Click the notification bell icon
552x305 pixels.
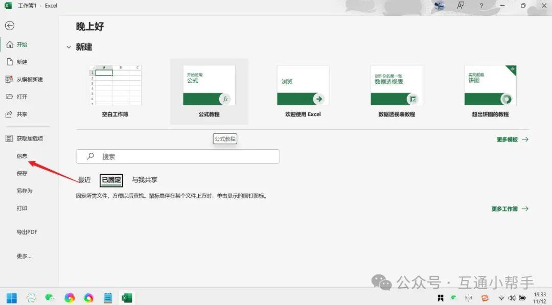point(461,6)
